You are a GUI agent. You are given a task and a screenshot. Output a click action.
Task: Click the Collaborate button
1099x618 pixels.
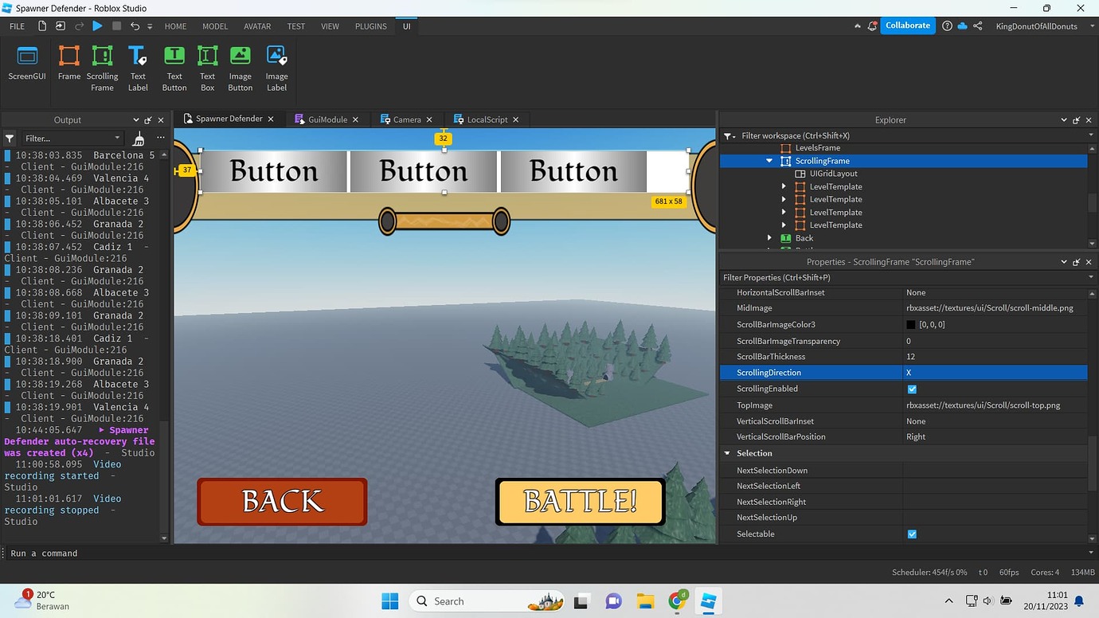click(x=907, y=25)
